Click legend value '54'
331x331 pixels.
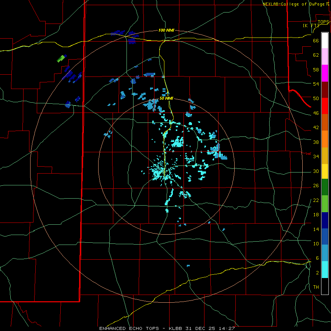coord(316,84)
